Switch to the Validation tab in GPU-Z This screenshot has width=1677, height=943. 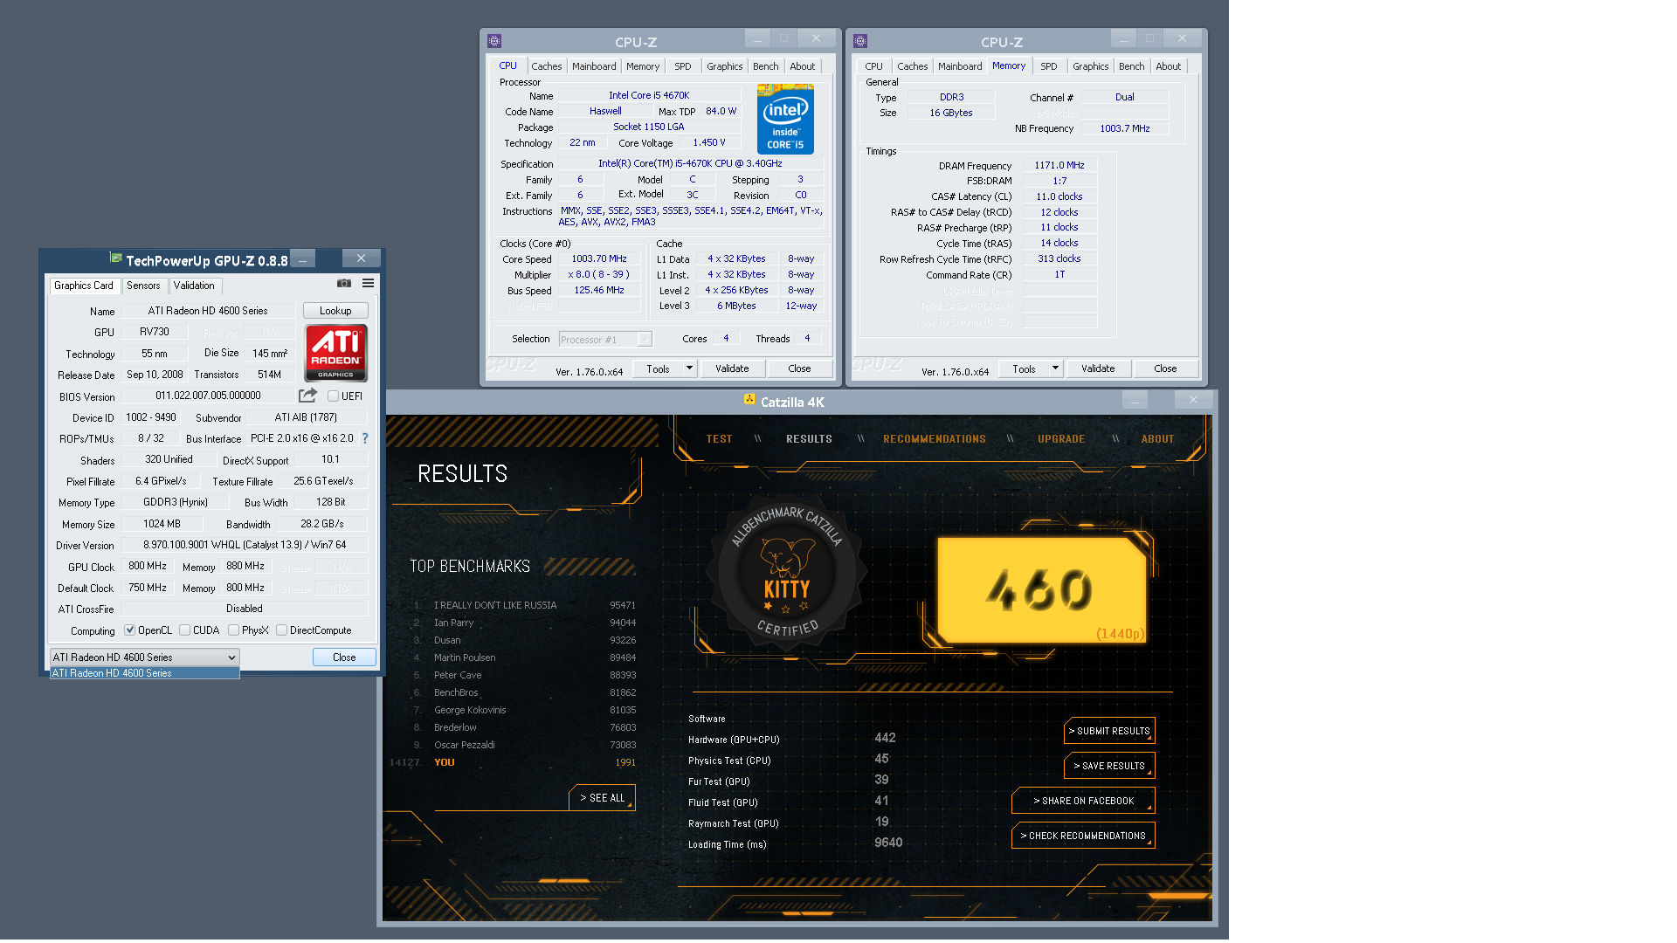pos(194,286)
